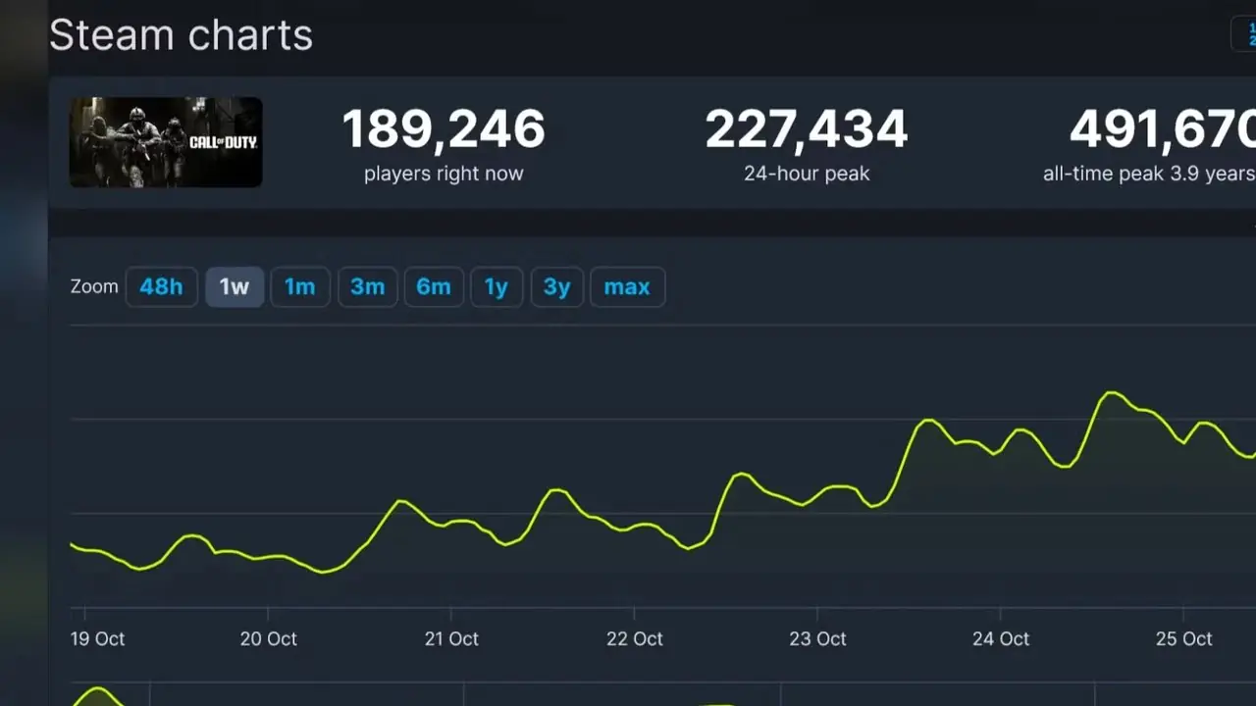Switch chart zoom to 1m
This screenshot has width=1256, height=706.
click(299, 287)
